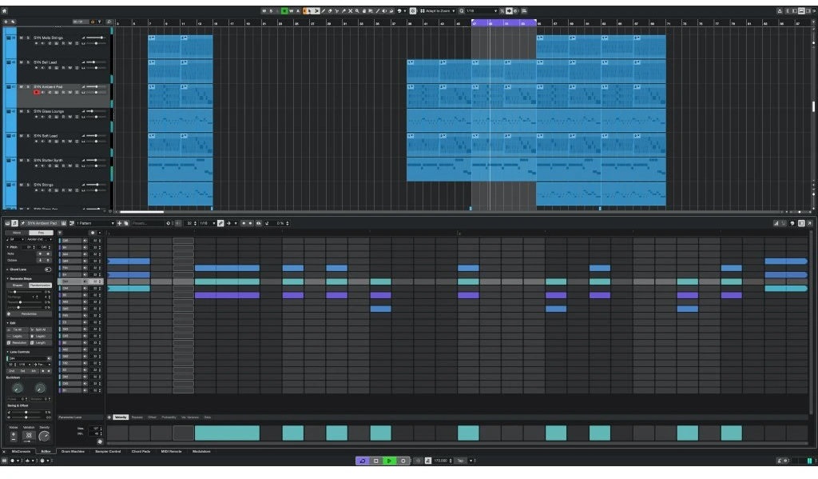Click the purple locator range in the ruler

(504, 23)
